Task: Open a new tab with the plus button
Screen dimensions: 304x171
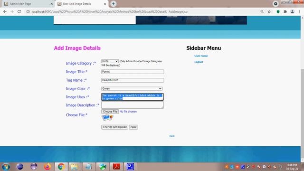Action: tap(113, 4)
